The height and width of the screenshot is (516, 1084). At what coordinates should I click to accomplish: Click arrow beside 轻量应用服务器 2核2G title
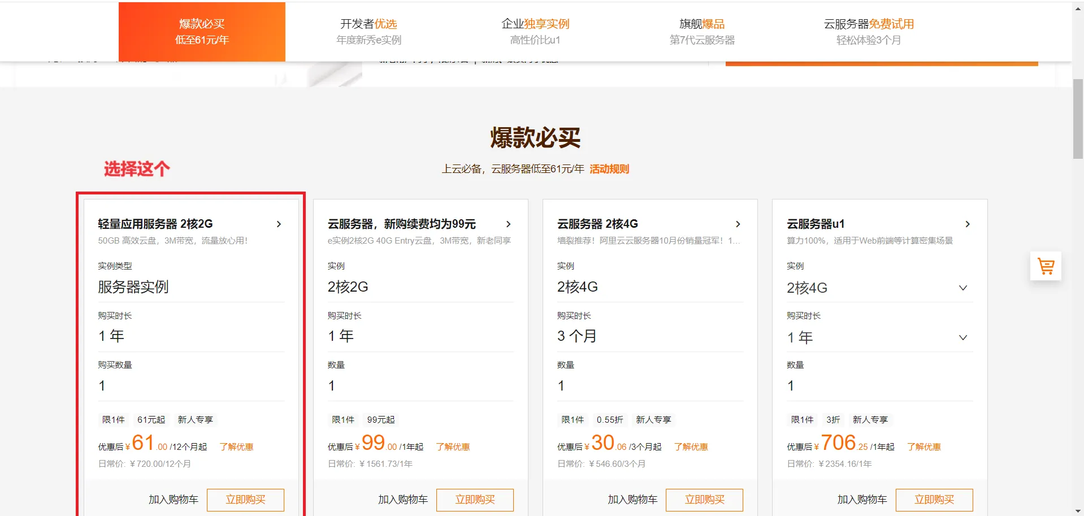[x=279, y=224]
